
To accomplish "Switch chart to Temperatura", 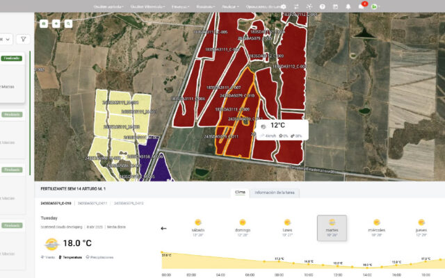I will coord(70,257).
